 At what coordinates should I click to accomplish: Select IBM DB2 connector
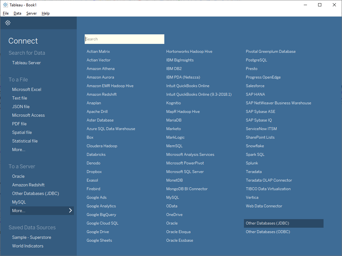[x=174, y=69]
